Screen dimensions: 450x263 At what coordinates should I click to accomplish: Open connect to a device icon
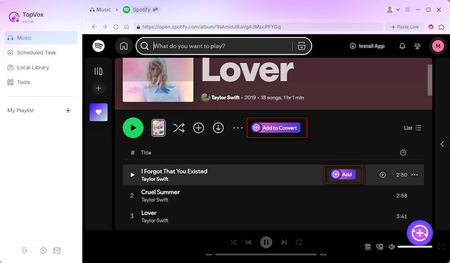point(380,247)
